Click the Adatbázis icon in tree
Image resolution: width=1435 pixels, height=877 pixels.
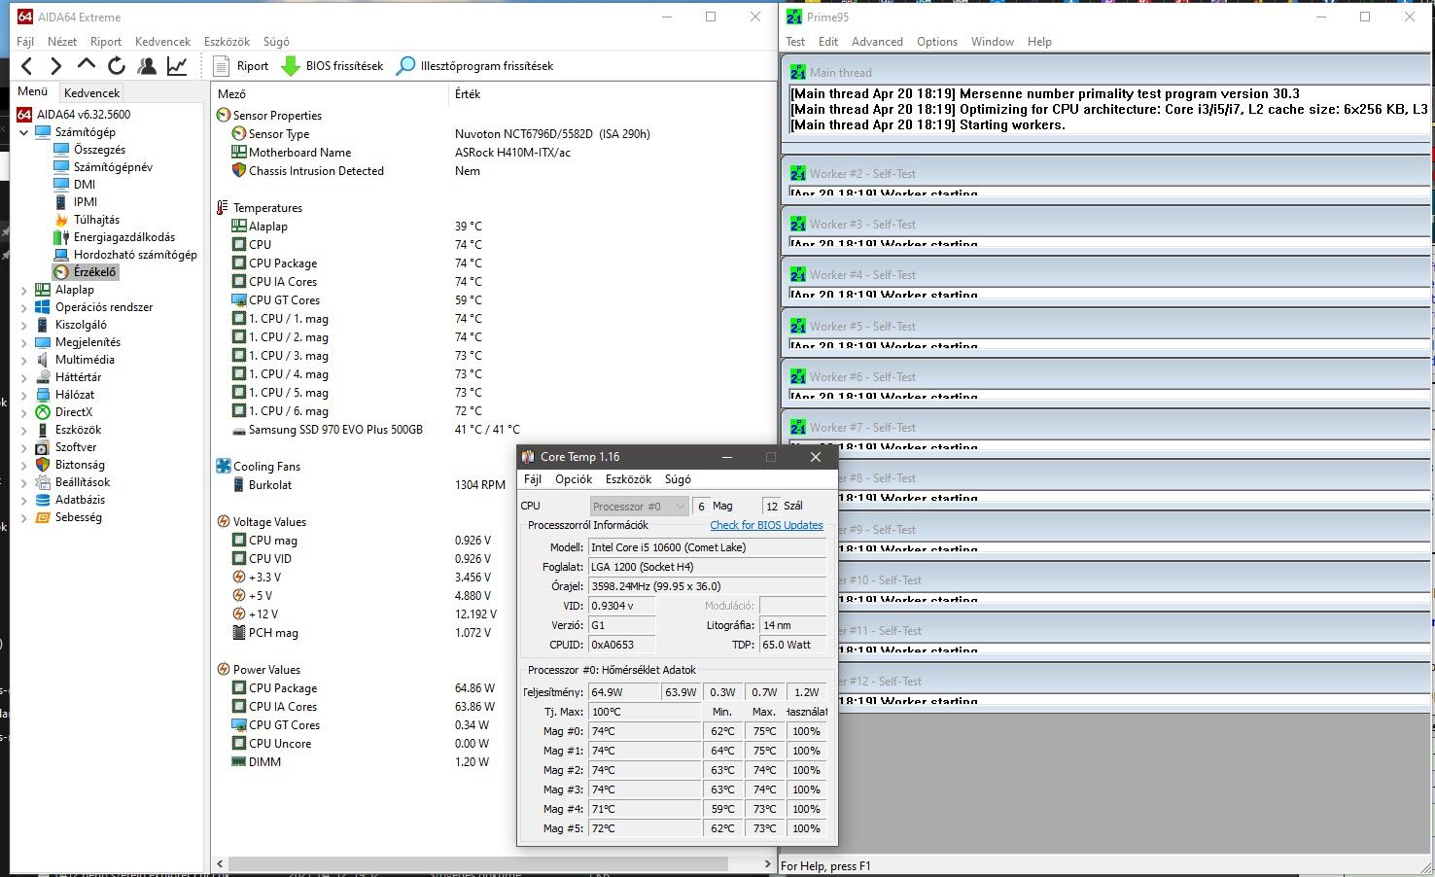click(42, 500)
